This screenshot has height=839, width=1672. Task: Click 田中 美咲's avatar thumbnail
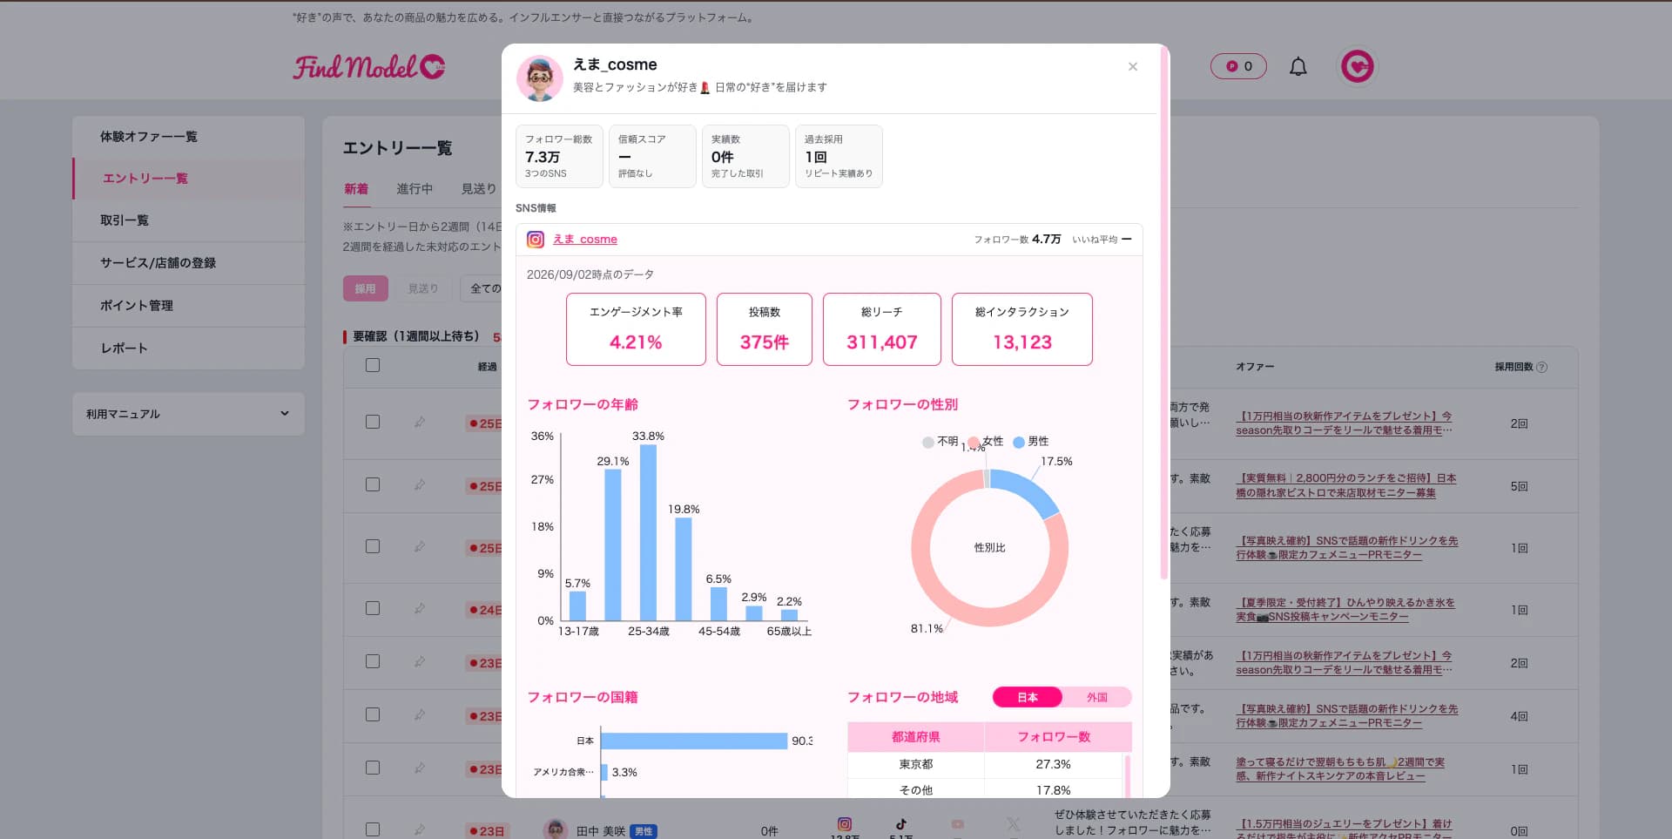click(x=556, y=829)
